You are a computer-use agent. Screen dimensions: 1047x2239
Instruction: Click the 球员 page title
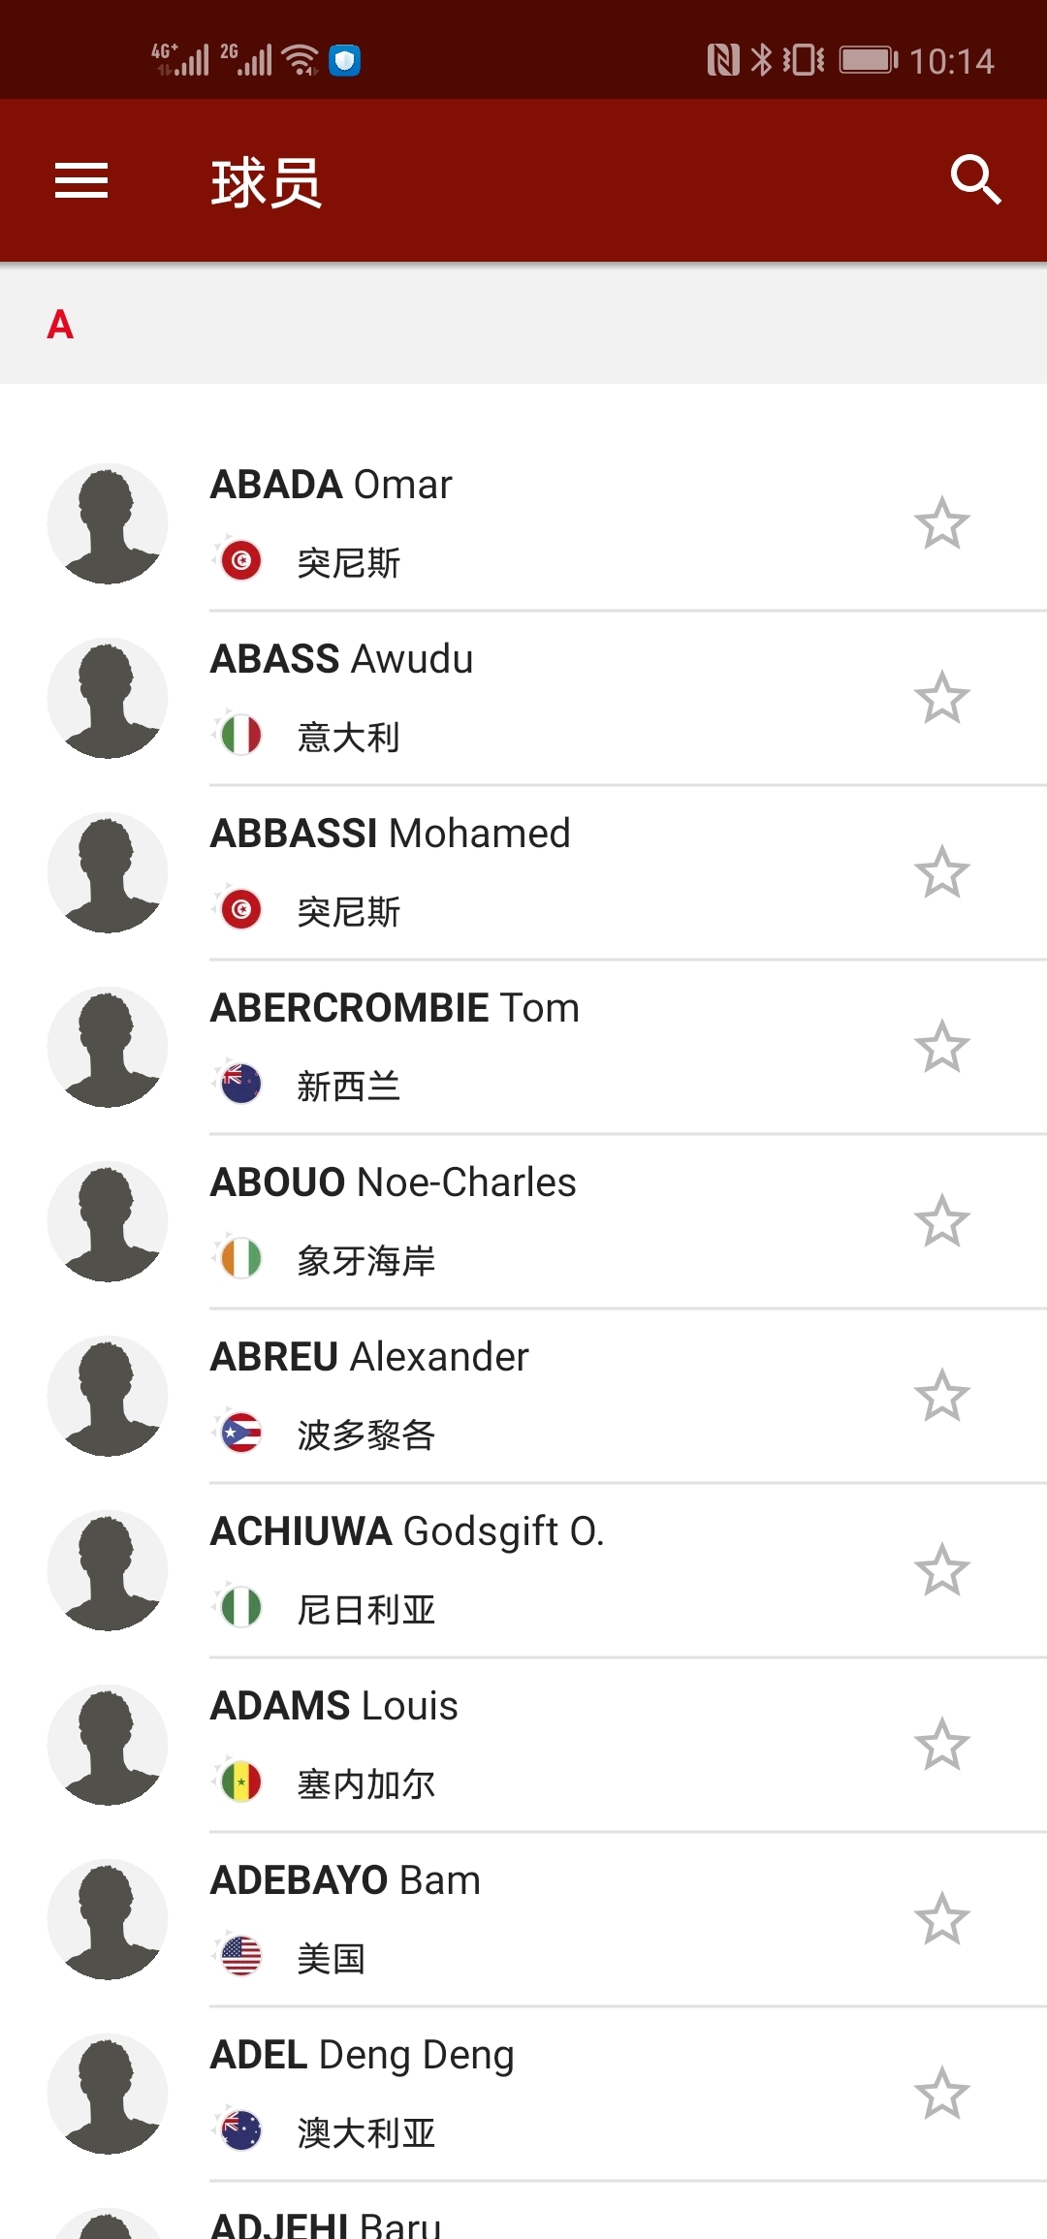[x=267, y=182]
